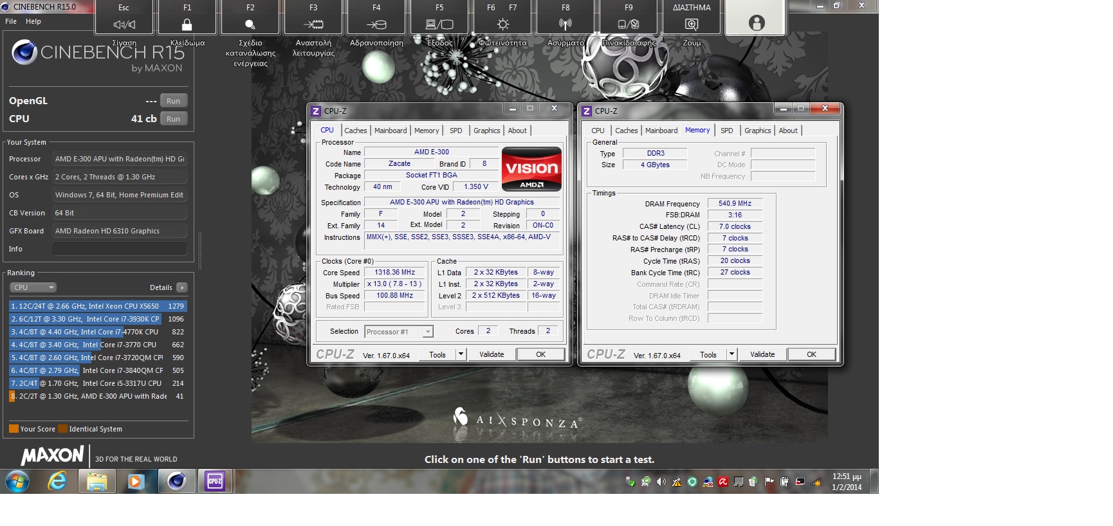Launch Internet Explorer from the taskbar
This screenshot has height=526, width=1113.
57,481
